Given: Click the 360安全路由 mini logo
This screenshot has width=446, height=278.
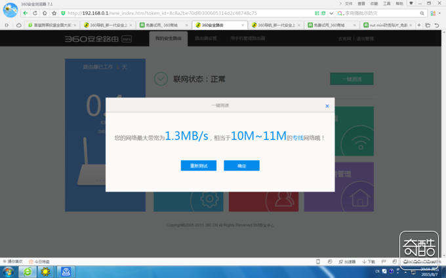Looking at the screenshot, I should 98,39.
